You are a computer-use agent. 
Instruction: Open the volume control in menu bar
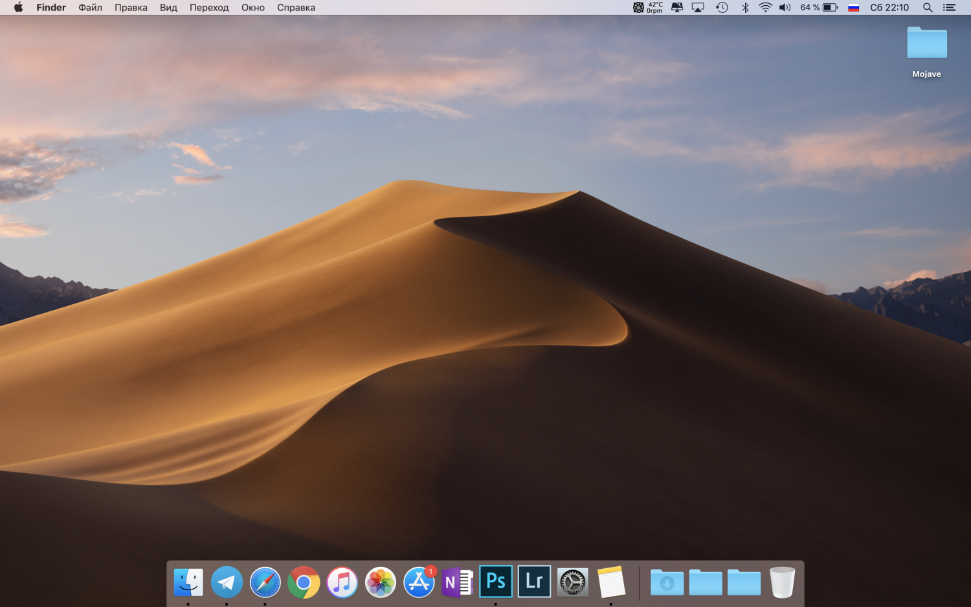pos(785,8)
